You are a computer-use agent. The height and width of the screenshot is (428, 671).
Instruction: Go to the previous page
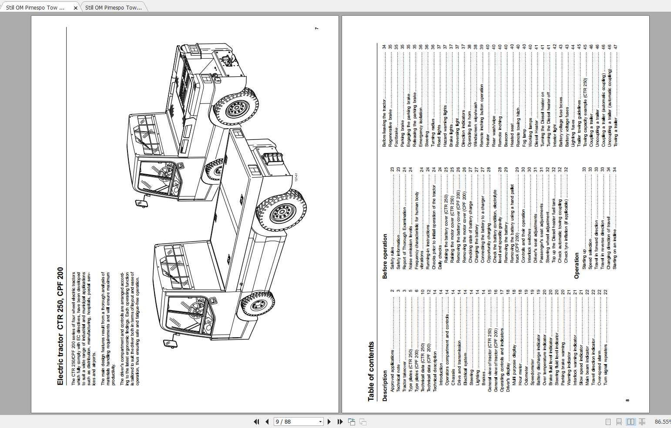click(x=267, y=421)
